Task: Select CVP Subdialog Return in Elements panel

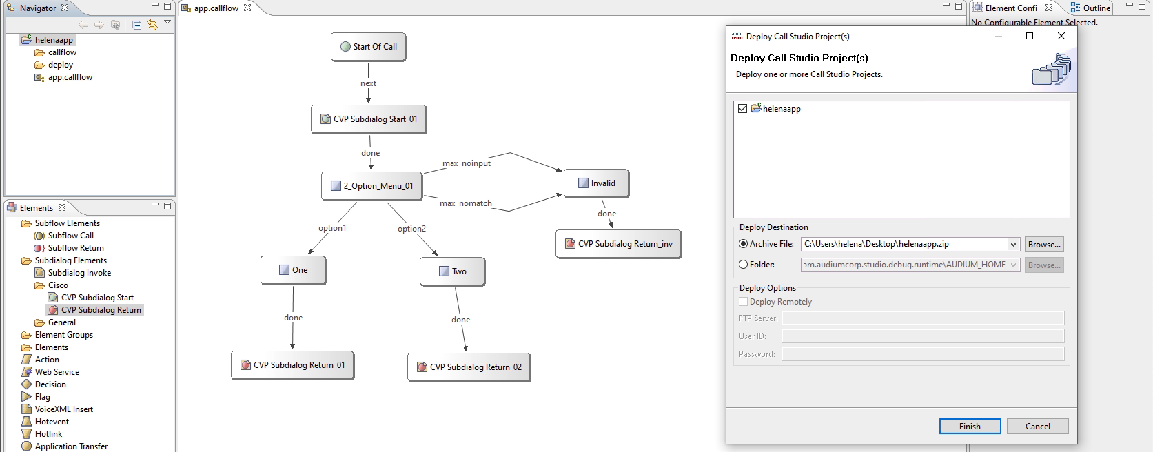Action: click(x=94, y=310)
